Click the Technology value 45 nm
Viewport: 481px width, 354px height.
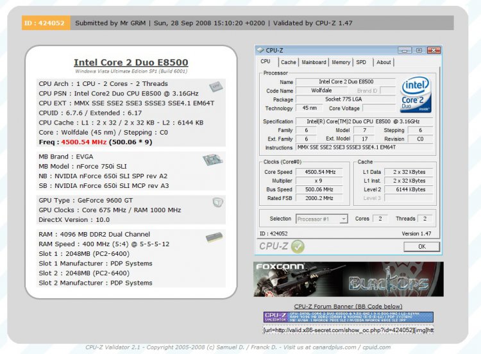pos(310,108)
